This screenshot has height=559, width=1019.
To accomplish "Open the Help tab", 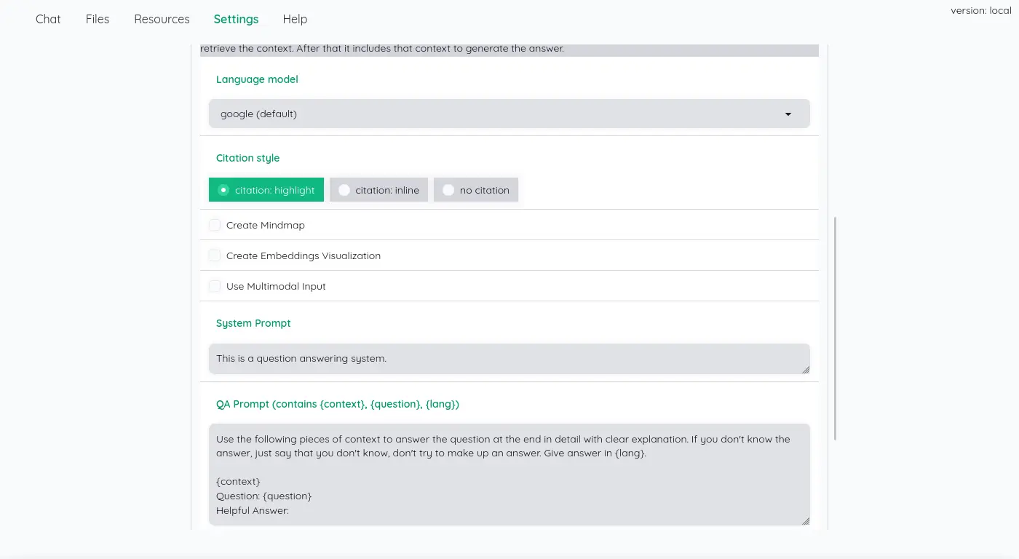I will point(295,20).
